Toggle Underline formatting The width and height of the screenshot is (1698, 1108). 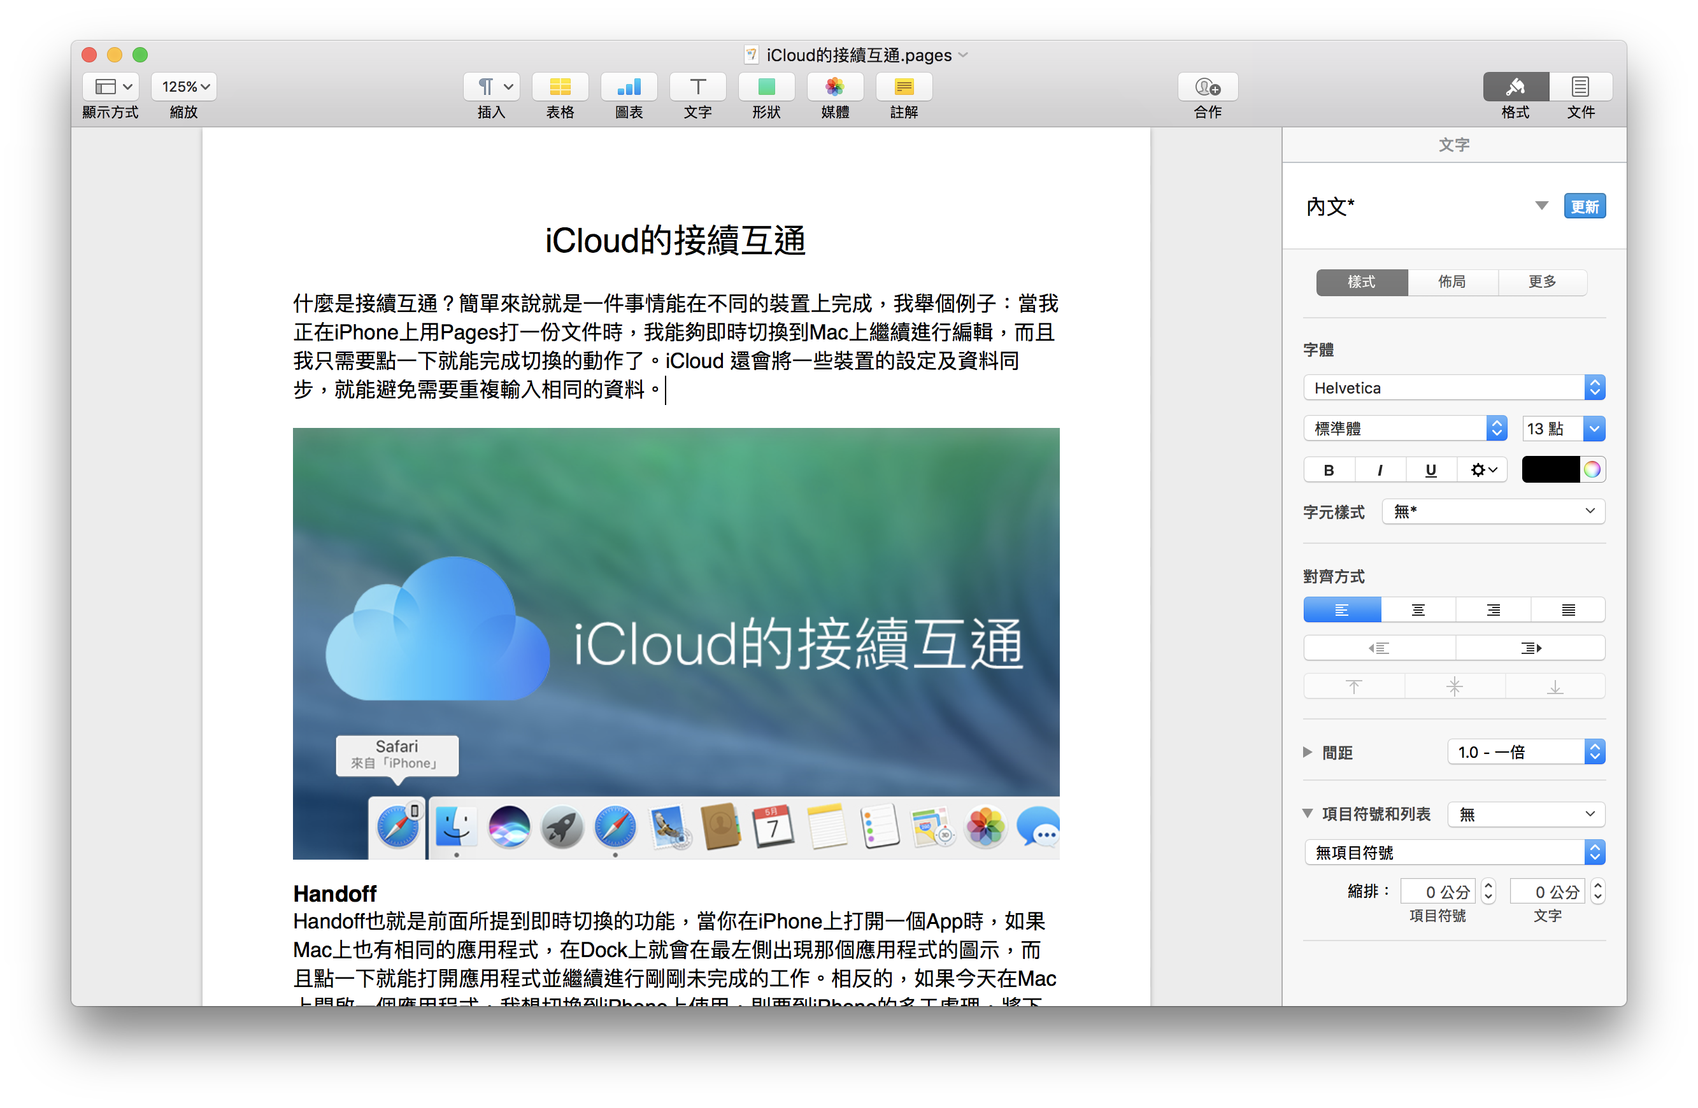(1430, 470)
